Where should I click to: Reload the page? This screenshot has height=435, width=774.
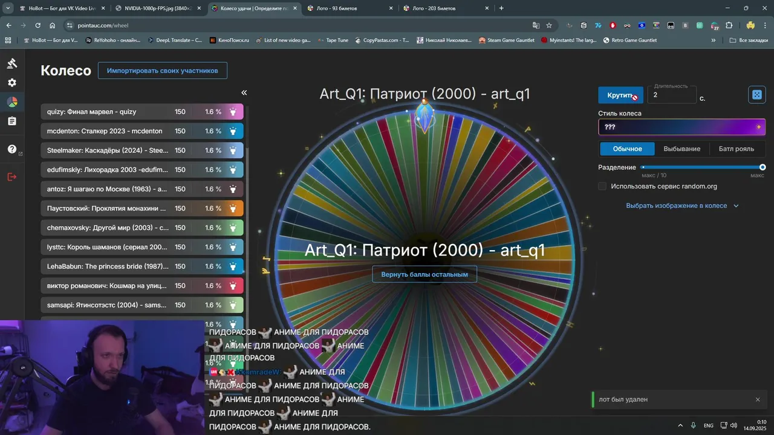(37, 25)
